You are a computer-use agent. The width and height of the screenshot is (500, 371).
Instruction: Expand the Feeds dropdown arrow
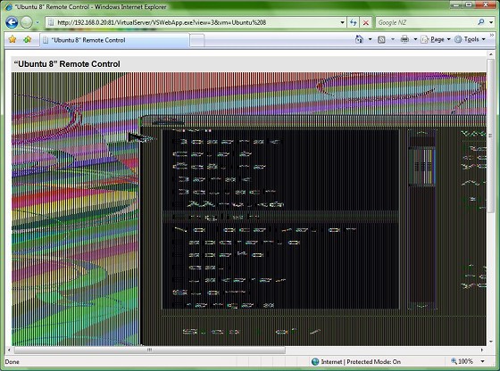pos(393,39)
